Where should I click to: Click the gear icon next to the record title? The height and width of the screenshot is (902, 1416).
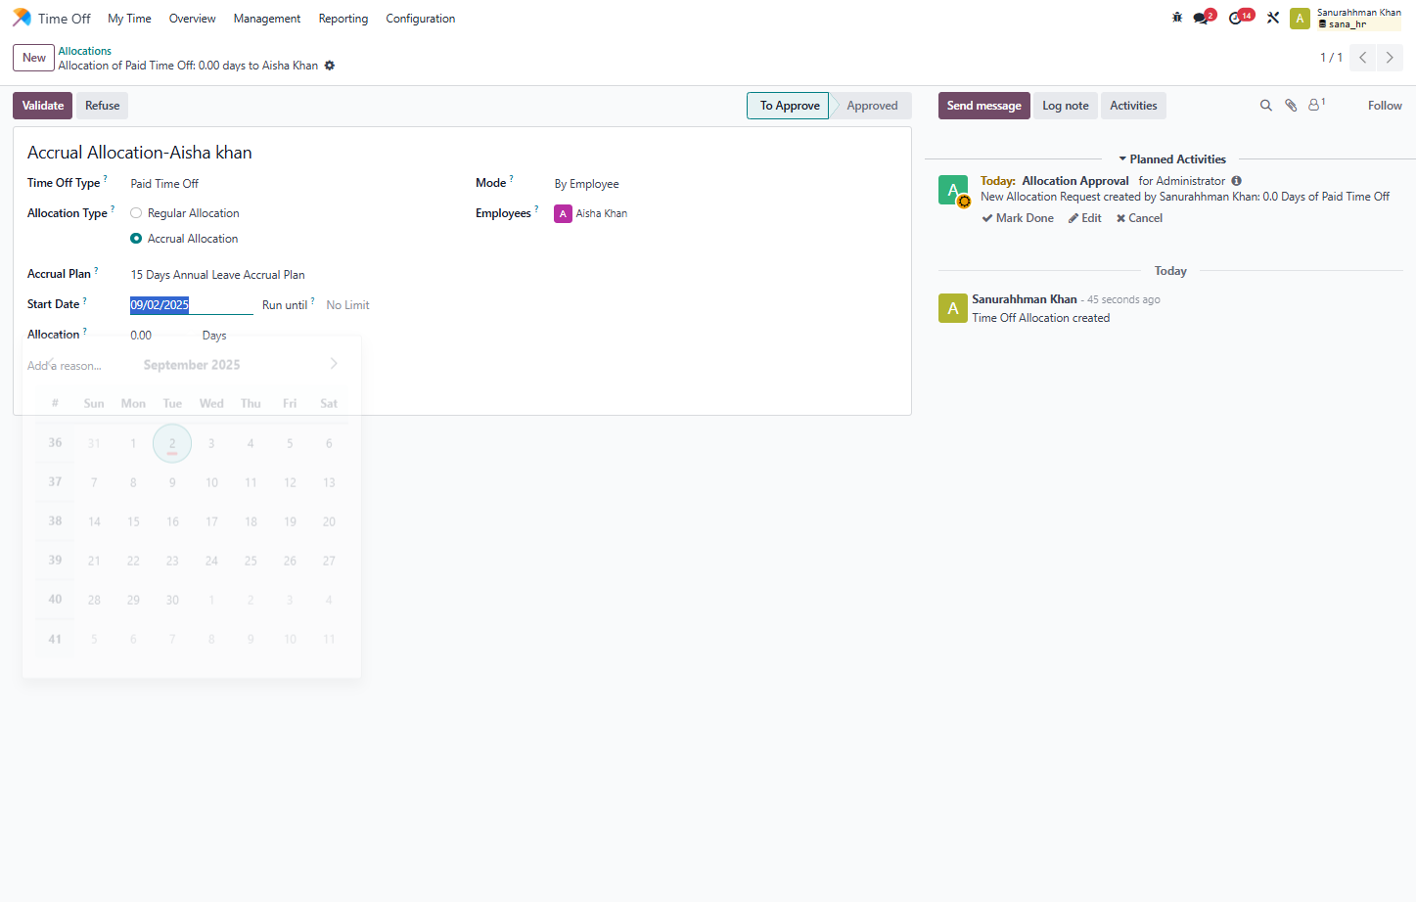pos(330,66)
